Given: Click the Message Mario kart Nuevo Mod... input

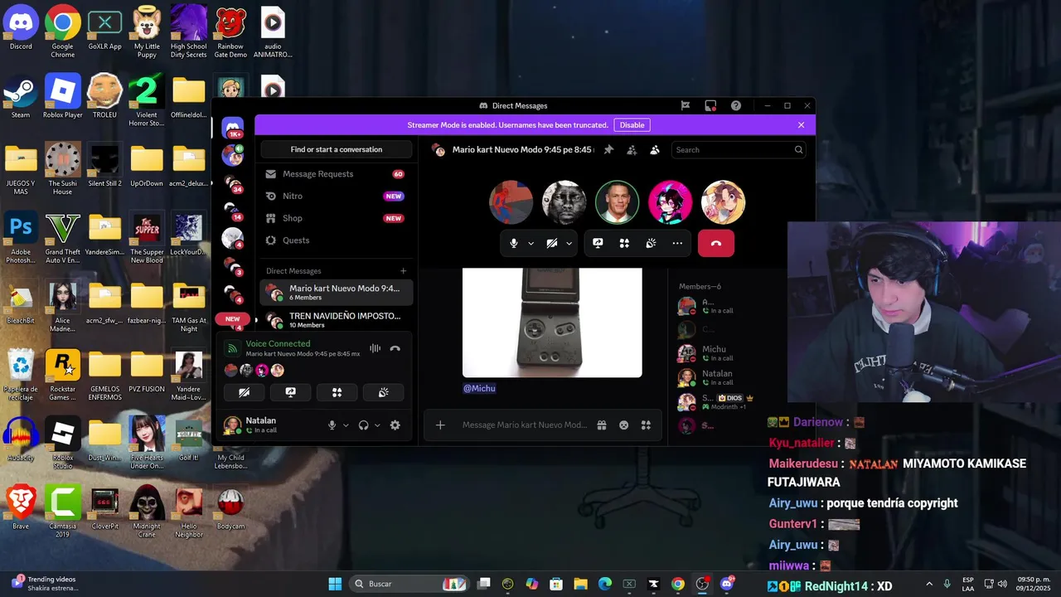Looking at the screenshot, I should click(524, 425).
